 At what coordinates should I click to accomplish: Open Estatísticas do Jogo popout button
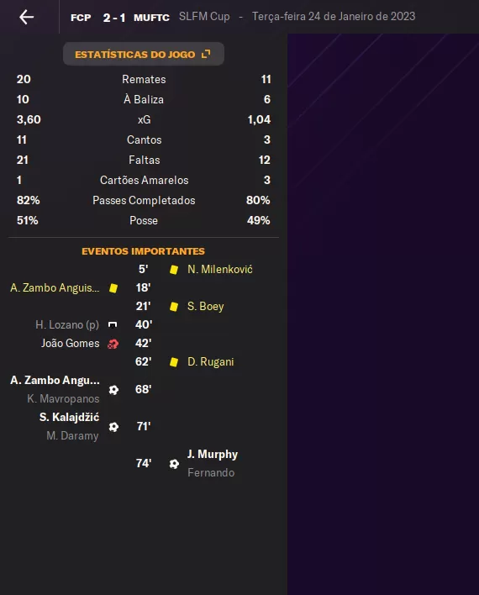click(x=144, y=54)
